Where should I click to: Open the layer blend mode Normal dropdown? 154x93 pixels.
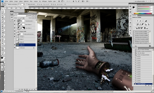pos(21,16)
